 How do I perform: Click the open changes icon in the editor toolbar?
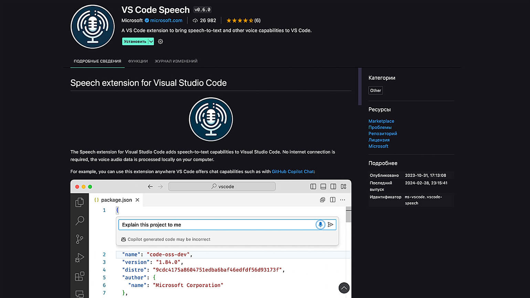[322, 200]
